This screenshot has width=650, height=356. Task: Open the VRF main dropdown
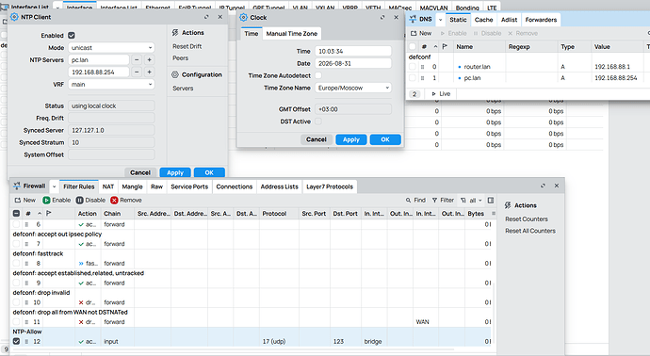coord(111,84)
